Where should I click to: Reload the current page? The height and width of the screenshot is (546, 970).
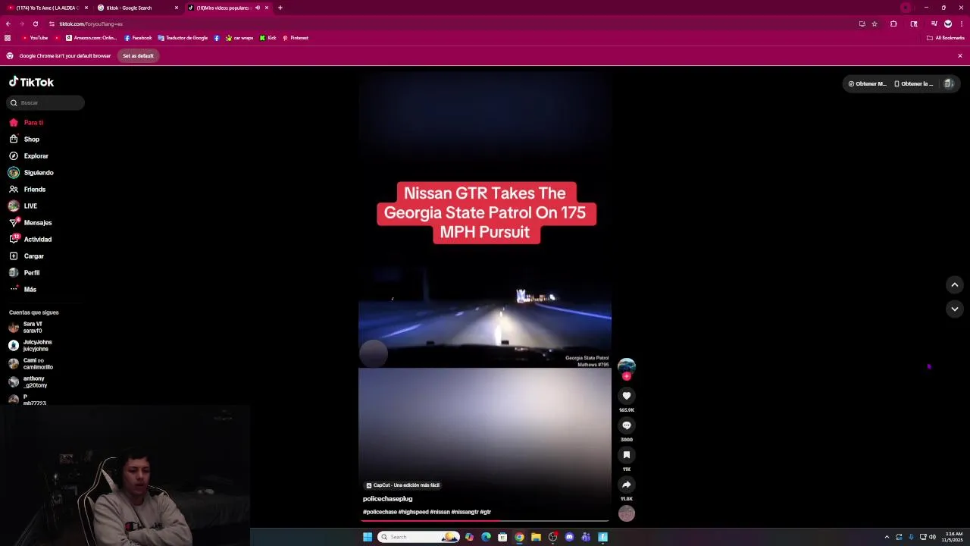click(x=35, y=24)
